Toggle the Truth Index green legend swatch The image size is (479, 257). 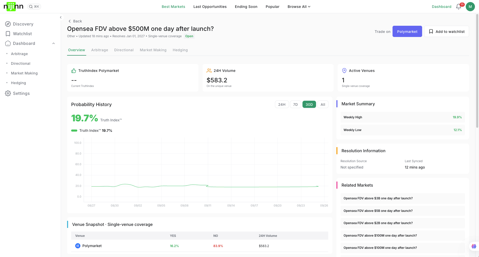[x=74, y=131]
